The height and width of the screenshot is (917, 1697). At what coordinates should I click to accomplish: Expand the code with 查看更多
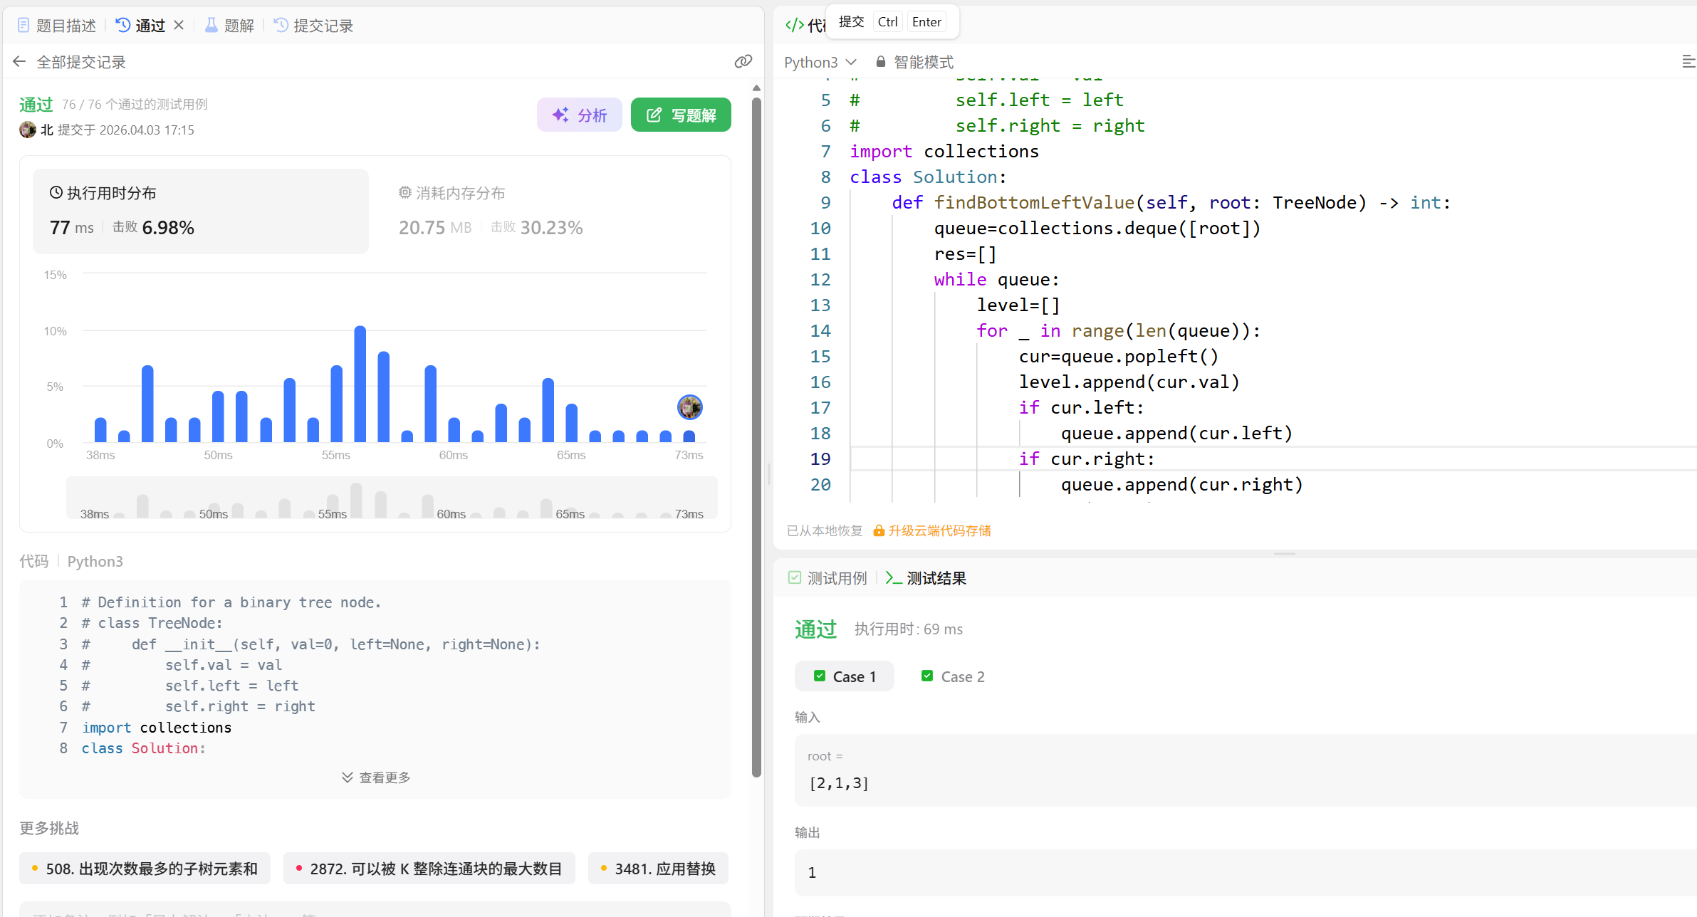click(376, 777)
